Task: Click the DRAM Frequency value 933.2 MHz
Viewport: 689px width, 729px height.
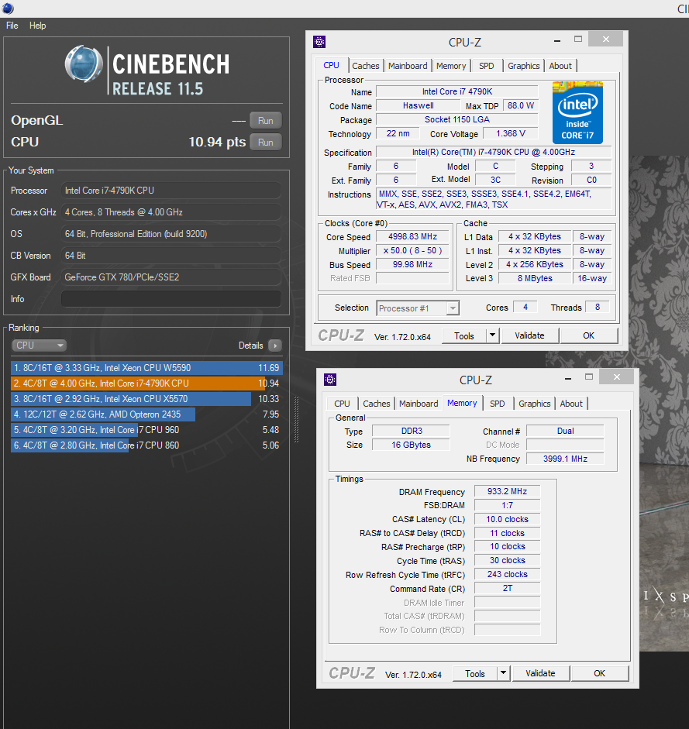Action: (x=507, y=491)
